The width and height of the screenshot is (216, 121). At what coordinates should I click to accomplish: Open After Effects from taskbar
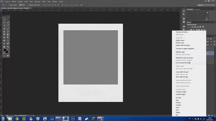(x=73, y=119)
